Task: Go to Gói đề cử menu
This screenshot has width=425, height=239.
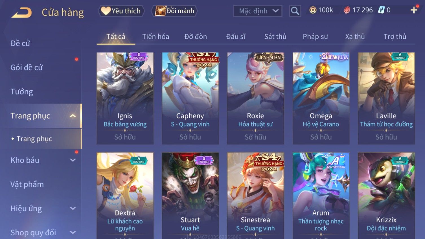Action: coord(27,67)
